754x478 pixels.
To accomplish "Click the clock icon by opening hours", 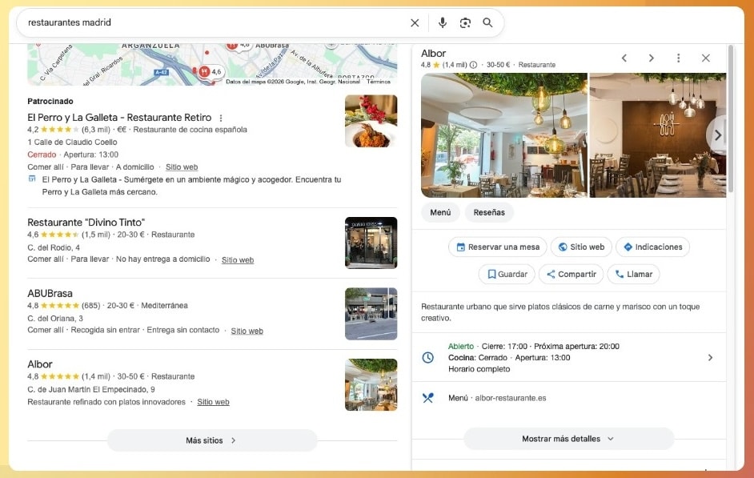I will click(x=427, y=357).
